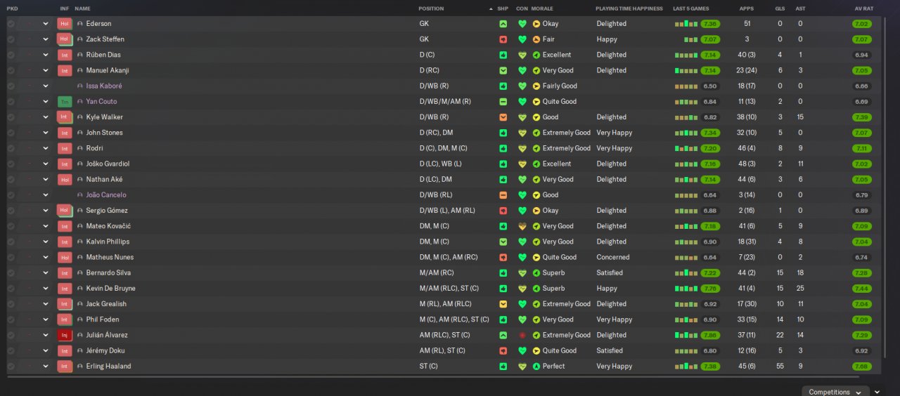Viewport: 900px width, 396px height.
Task: Click Ederson's last 5 games form bars
Action: 686,23
